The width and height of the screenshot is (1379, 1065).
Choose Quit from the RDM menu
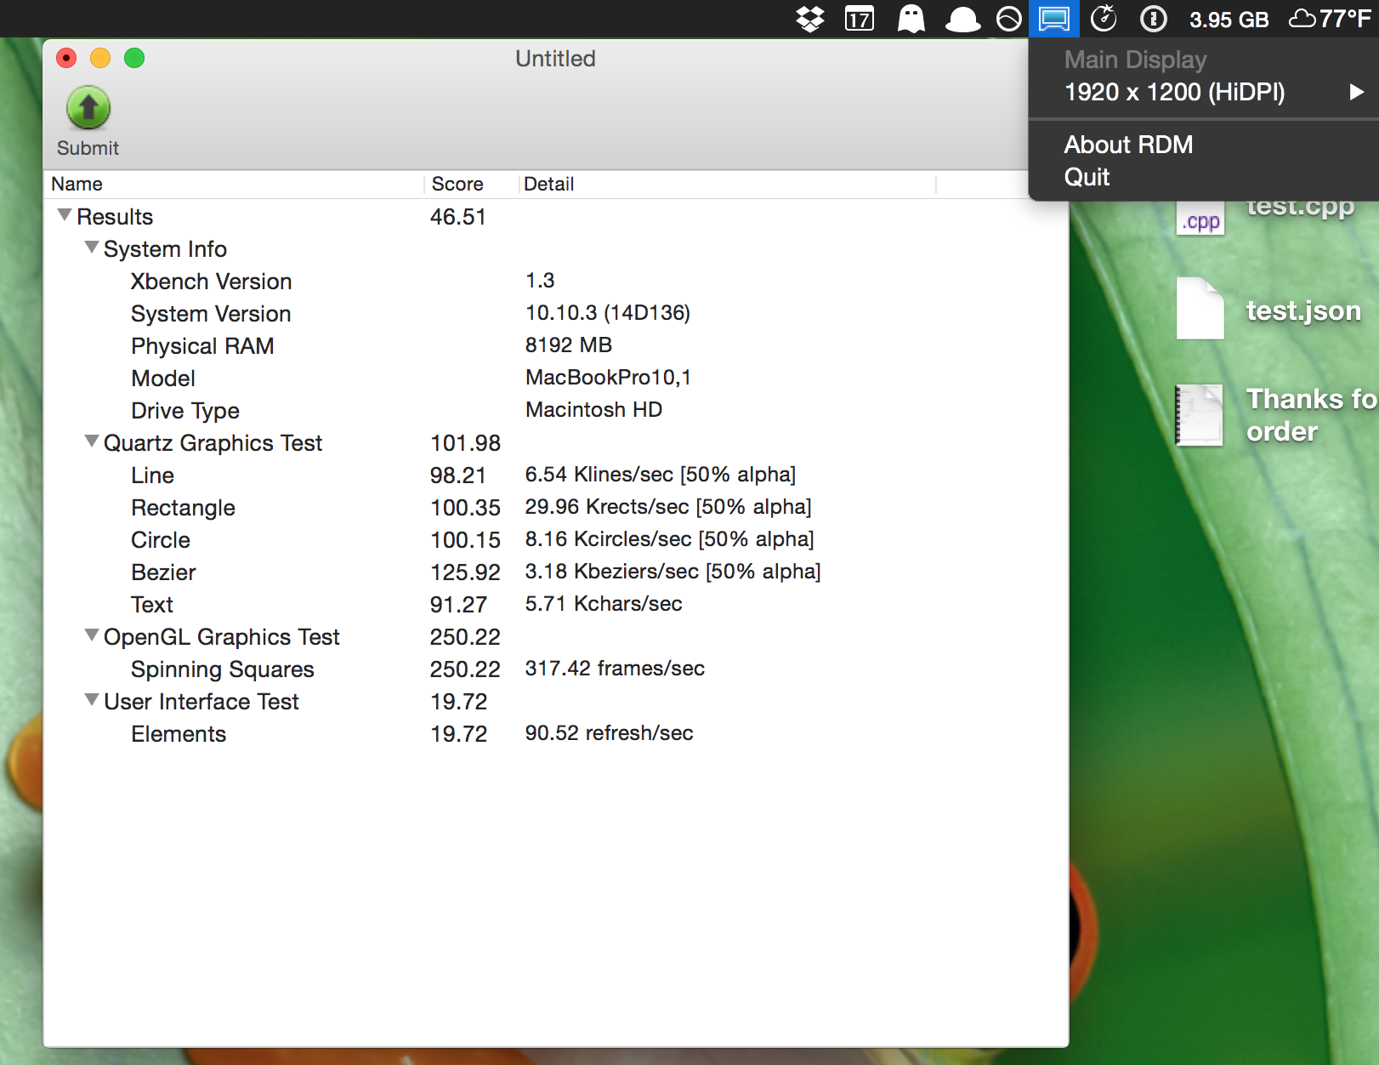(x=1204, y=177)
